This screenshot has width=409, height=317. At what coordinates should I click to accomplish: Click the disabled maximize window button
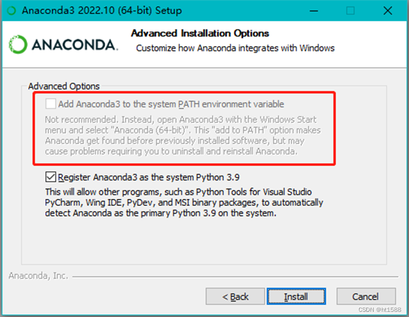tap(350, 11)
